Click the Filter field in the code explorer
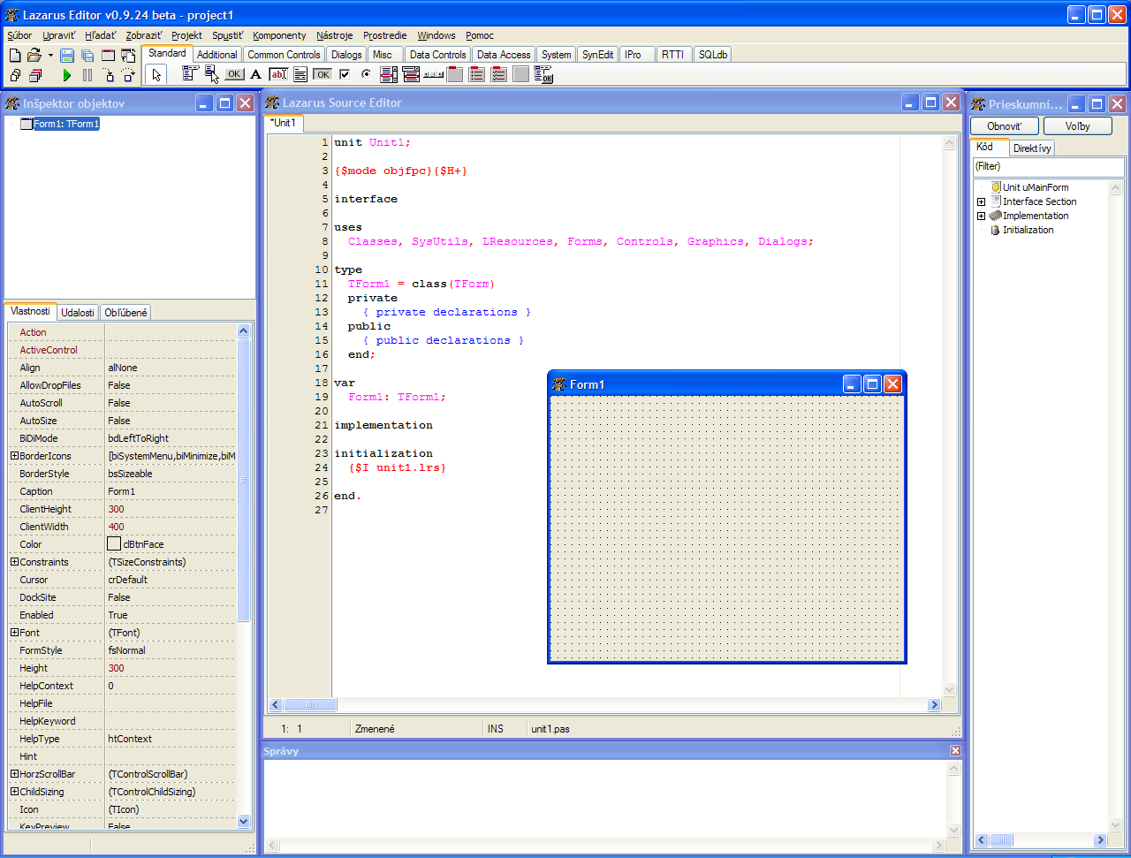This screenshot has height=858, width=1131. click(x=1048, y=166)
